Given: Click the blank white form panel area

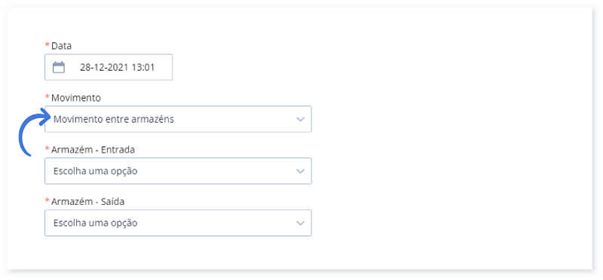Looking at the screenshot, I should (x=450, y=138).
